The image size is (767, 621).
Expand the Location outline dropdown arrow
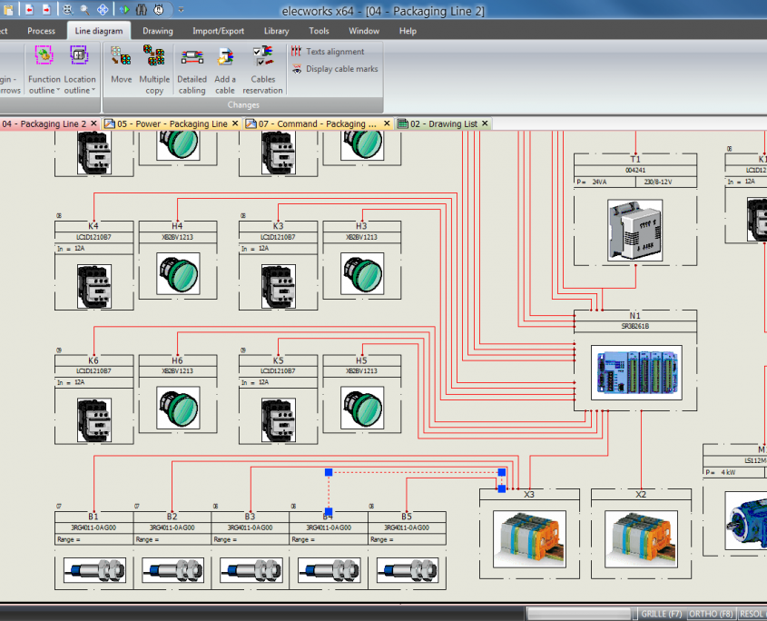tap(93, 91)
